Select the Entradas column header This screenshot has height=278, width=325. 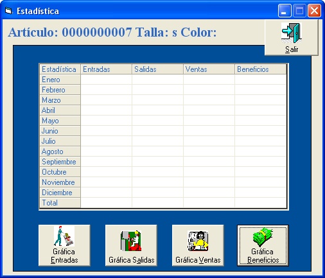[x=106, y=69]
